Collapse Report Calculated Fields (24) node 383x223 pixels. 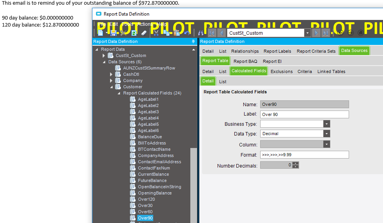119,93
